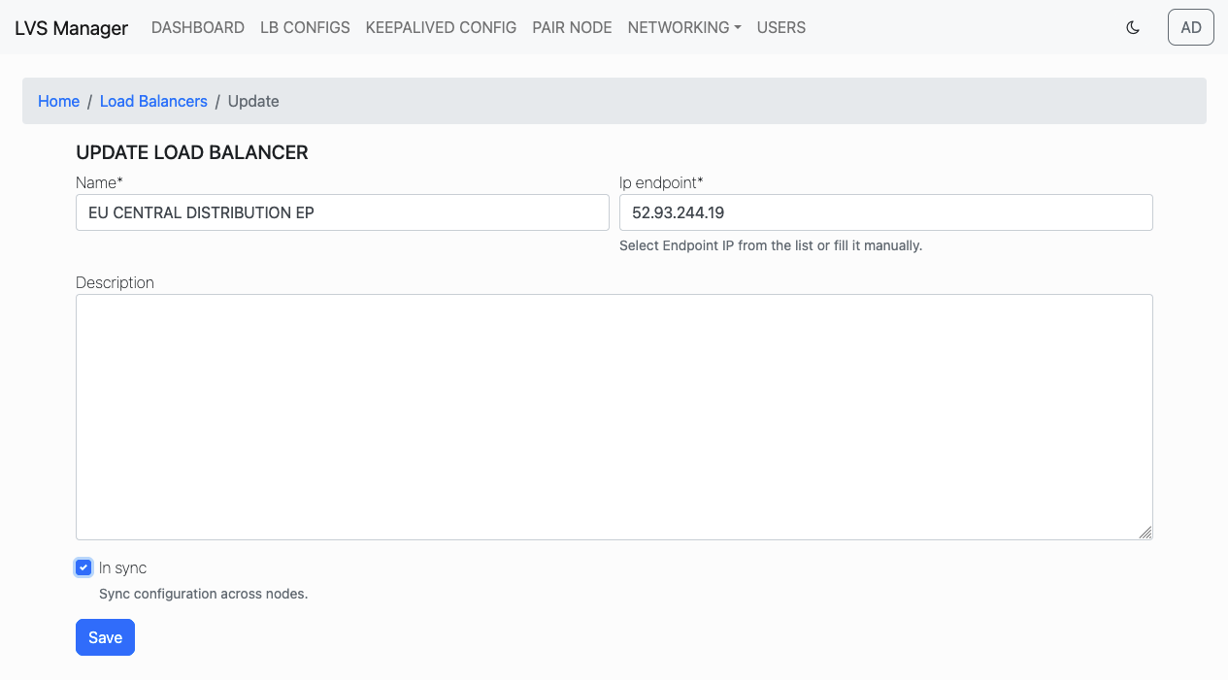Click the Description field label
This screenshot has width=1228, height=680.
click(x=115, y=282)
